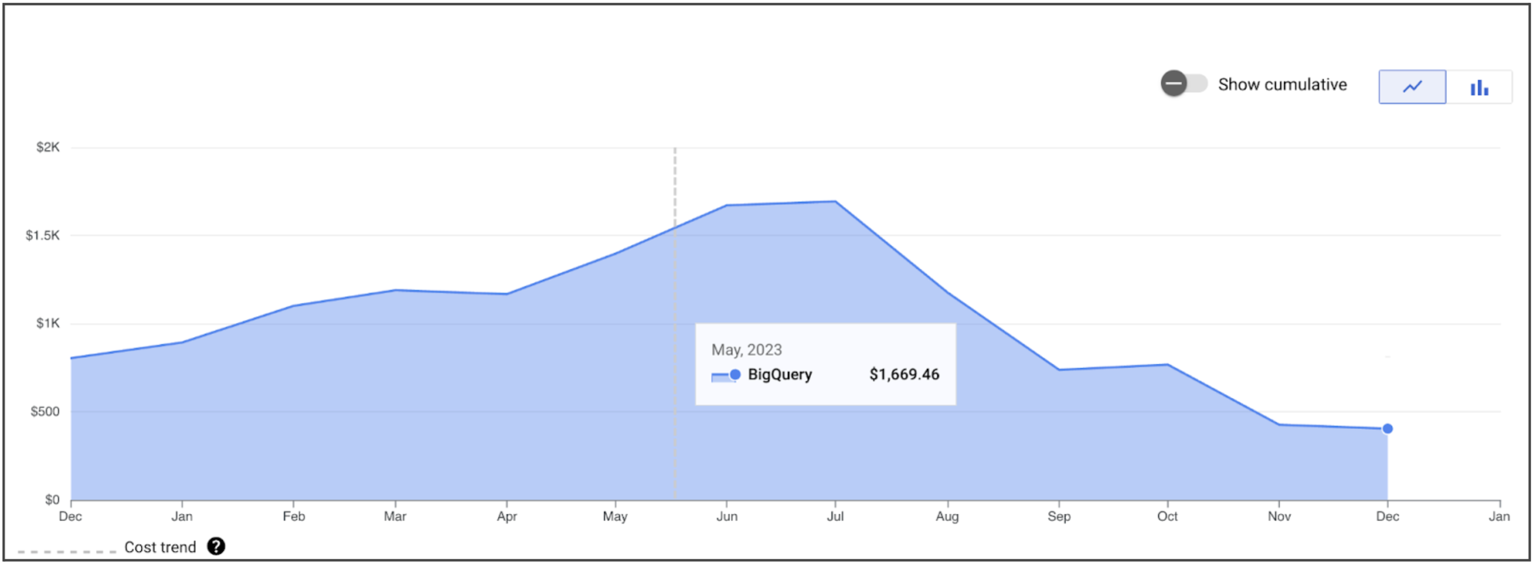Click the $1,669.46 value in tooltip
The width and height of the screenshot is (1535, 565).
(x=904, y=374)
